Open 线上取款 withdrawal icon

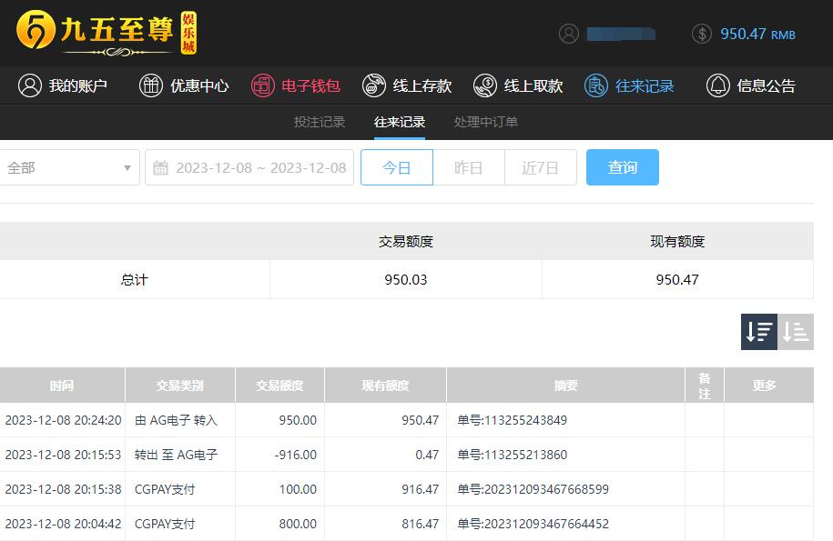coord(485,85)
